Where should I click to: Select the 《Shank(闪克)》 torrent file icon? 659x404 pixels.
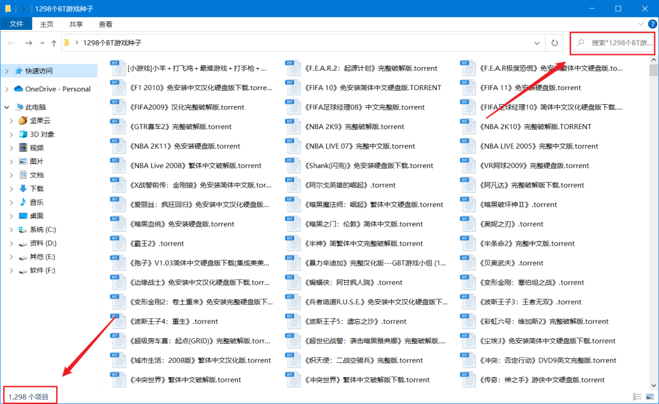293,165
